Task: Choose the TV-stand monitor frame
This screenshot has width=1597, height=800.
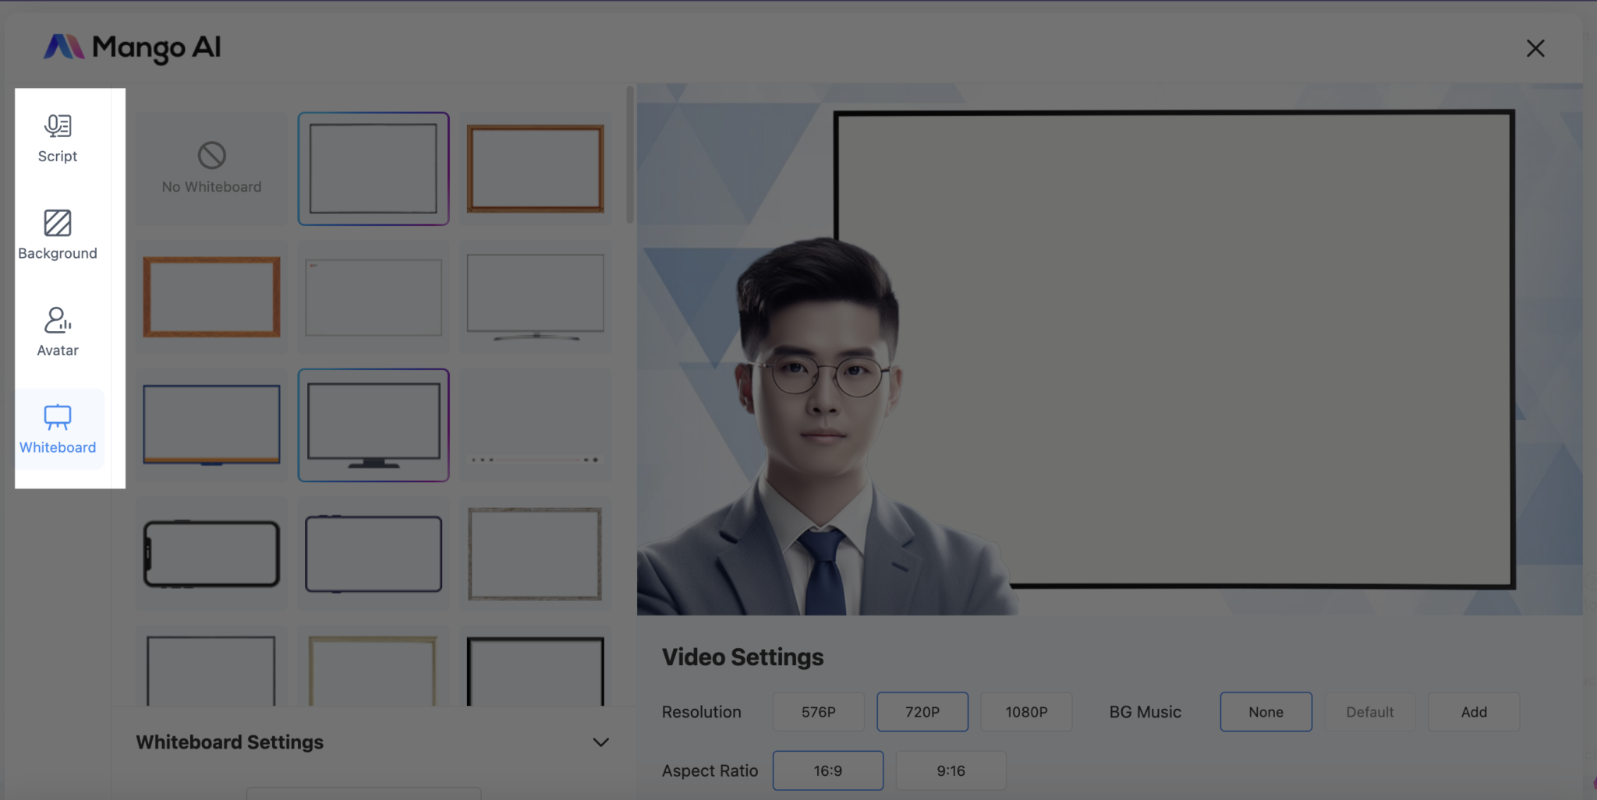Action: coord(535,297)
